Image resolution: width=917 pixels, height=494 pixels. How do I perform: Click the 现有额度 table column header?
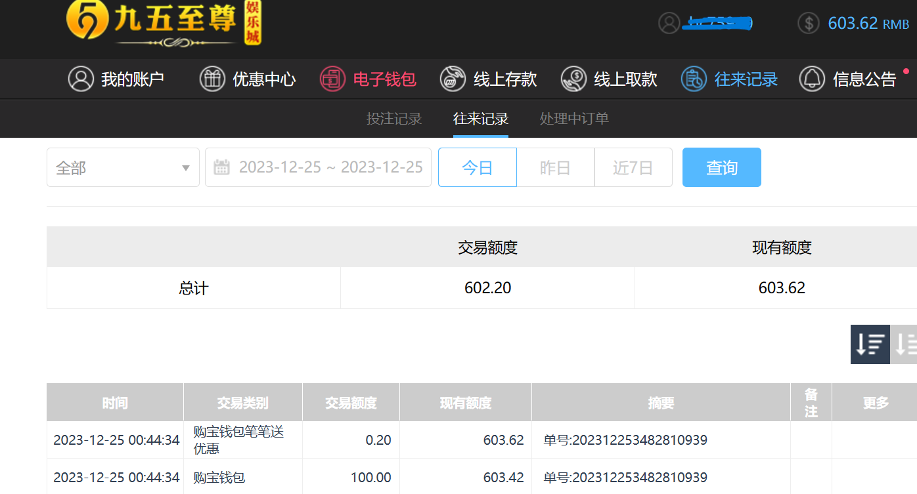[466, 402]
